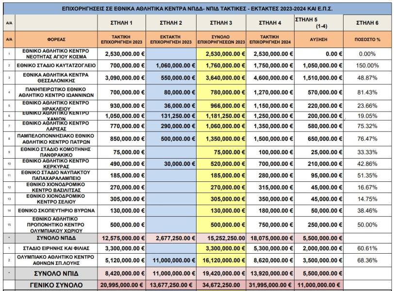Screen dimensions: 394x291
Task: Click the title banner ΕΠΙΧΟΡΗΓΗΣΕΙΣ ΣΕ ΕΘΝΙΚΑ ΑΘΛΗΤΙΚΑ ΚΕΝΤΡΑ
Action: pos(197,9)
